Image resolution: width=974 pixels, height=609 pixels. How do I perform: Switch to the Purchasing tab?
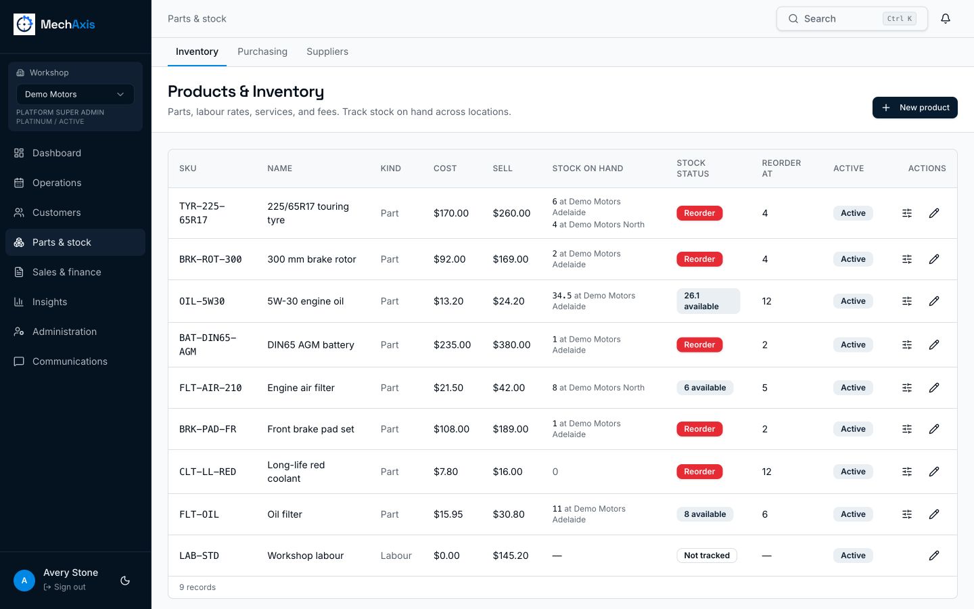click(x=262, y=51)
